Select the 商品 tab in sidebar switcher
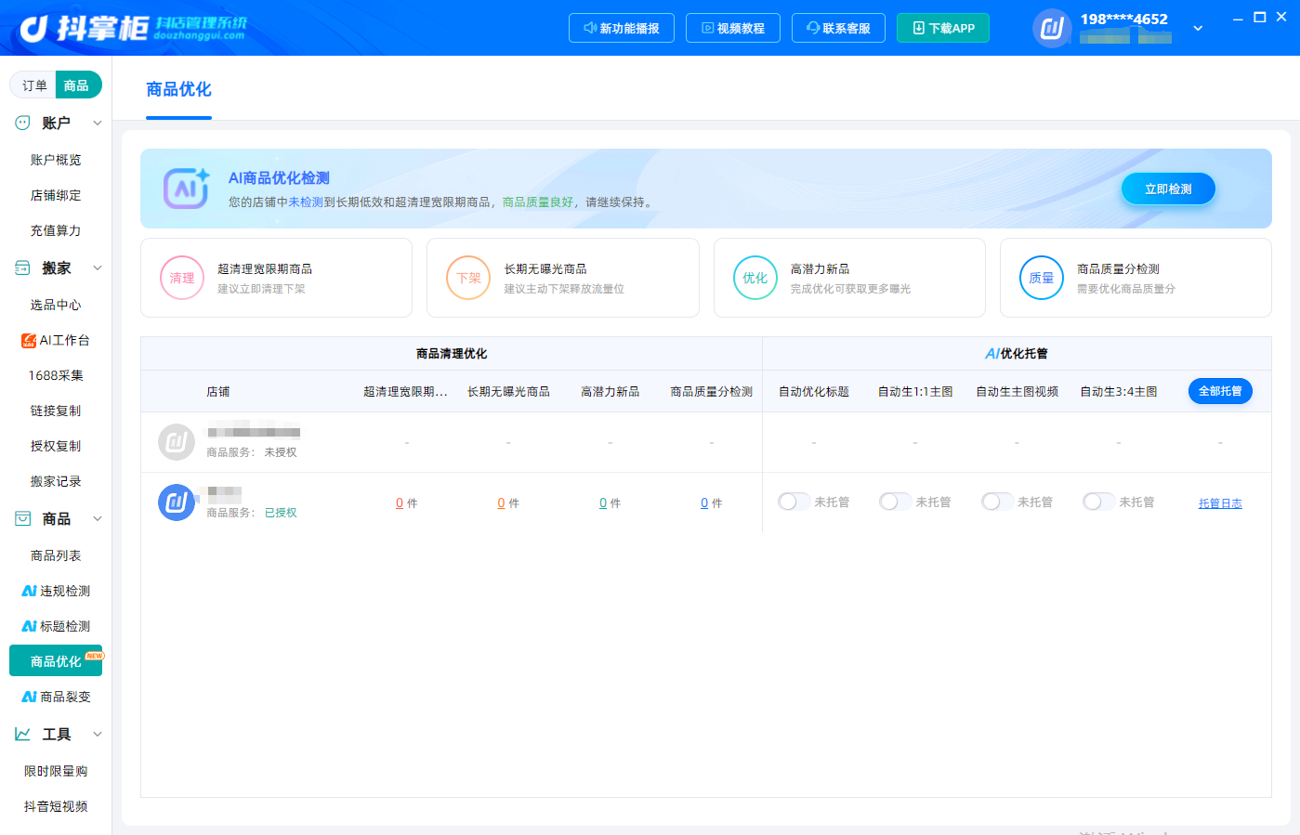The height and width of the screenshot is (835, 1300). click(77, 85)
